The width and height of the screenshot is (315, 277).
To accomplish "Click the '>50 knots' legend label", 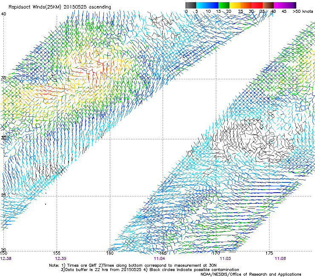I will (303, 12).
